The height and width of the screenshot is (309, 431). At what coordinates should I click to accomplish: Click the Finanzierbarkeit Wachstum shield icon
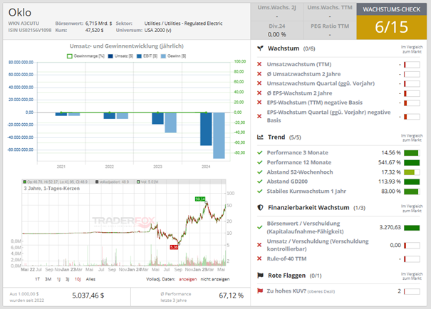click(x=260, y=208)
